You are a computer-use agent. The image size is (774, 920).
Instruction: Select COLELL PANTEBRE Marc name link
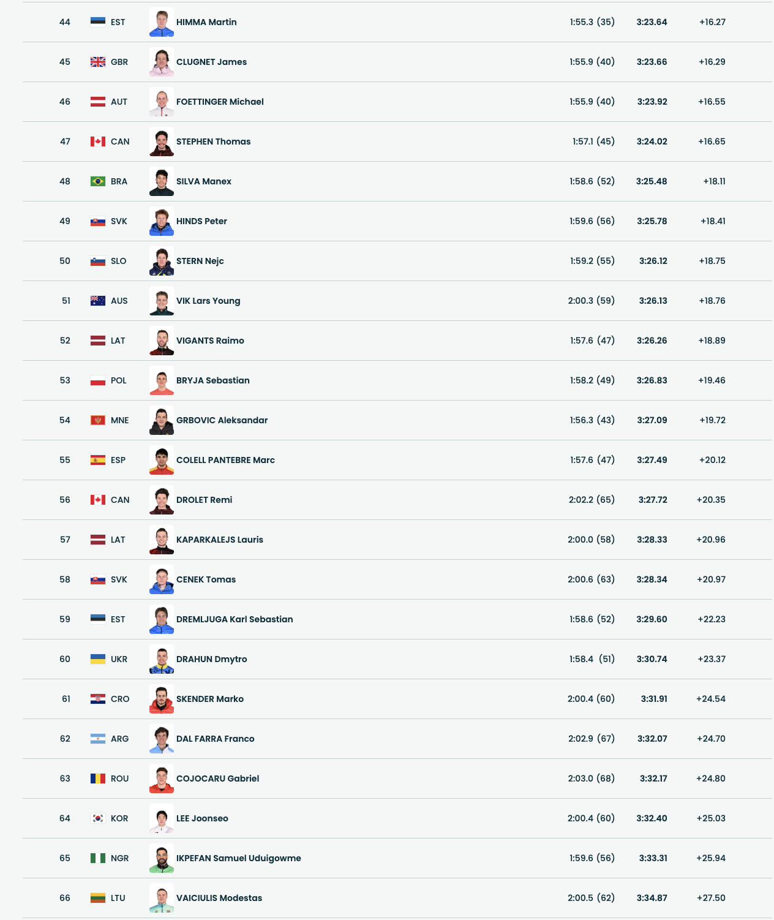225,460
